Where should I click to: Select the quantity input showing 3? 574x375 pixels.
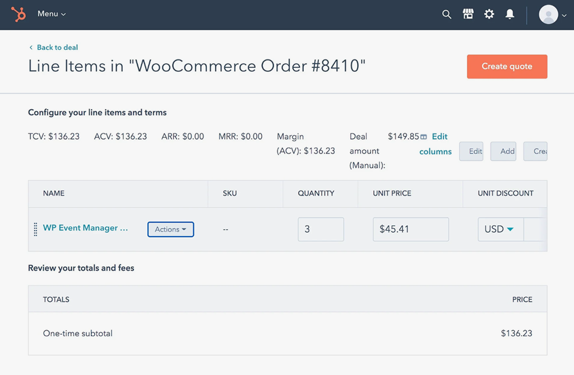tap(321, 229)
